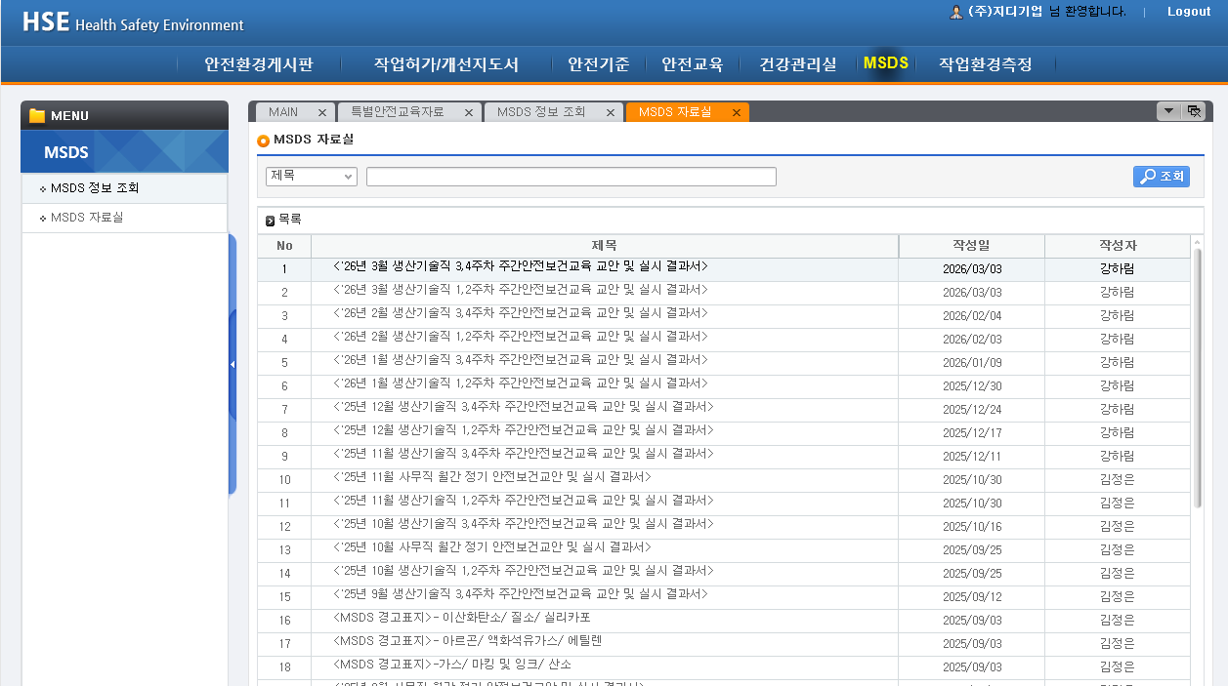This screenshot has height=686, width=1228.
Task: Collapse the left menu panel arrow
Action: (x=233, y=365)
